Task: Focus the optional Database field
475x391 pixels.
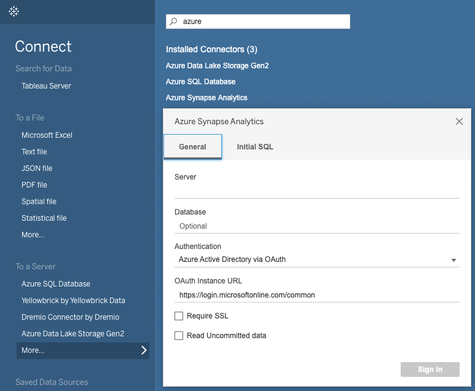Action: click(x=316, y=226)
